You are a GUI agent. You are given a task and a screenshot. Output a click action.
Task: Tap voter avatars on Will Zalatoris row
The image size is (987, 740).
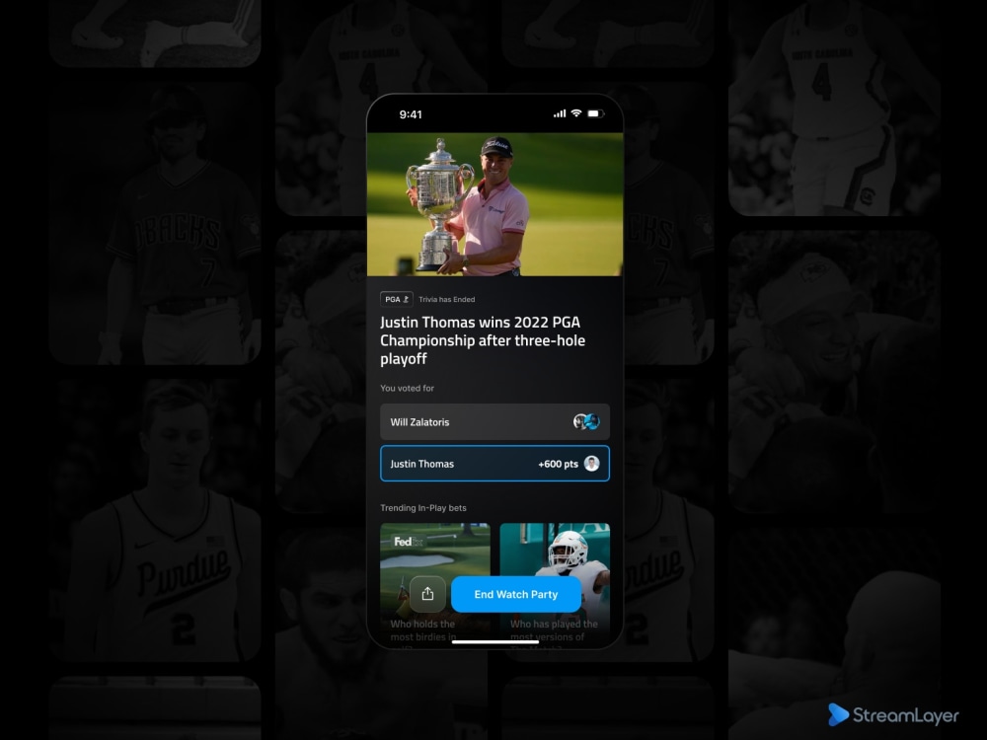(x=586, y=421)
